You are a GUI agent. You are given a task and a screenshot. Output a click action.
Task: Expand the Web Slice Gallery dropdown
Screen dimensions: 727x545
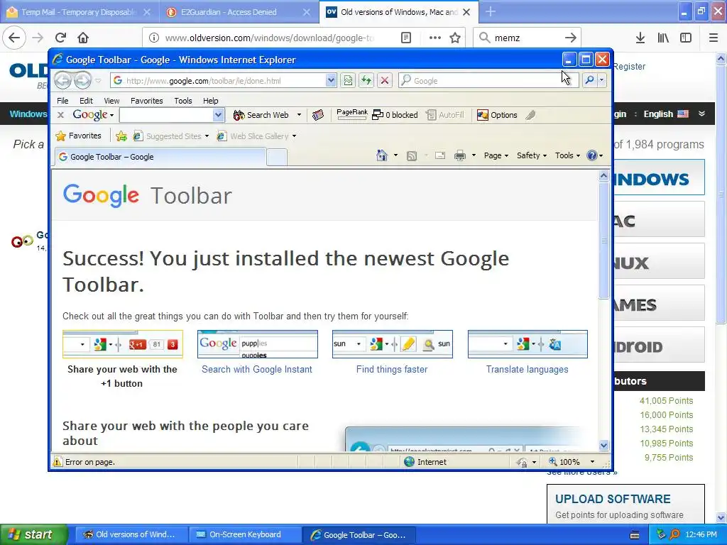pyautogui.click(x=295, y=136)
